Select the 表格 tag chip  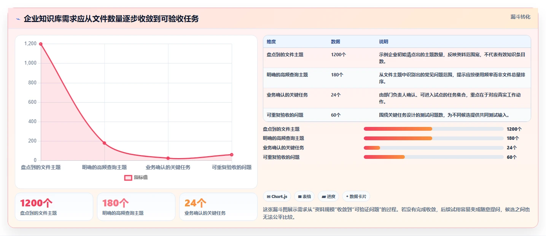click(x=304, y=196)
